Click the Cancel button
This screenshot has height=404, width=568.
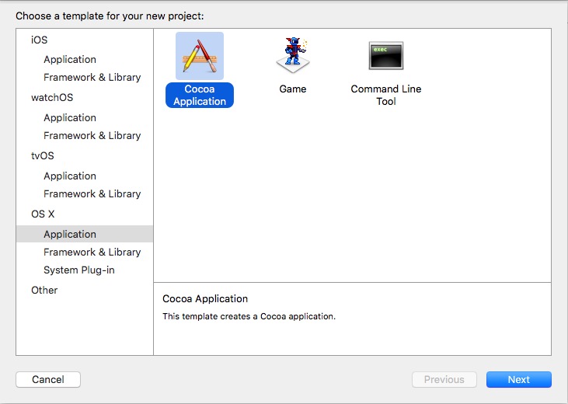click(x=48, y=379)
